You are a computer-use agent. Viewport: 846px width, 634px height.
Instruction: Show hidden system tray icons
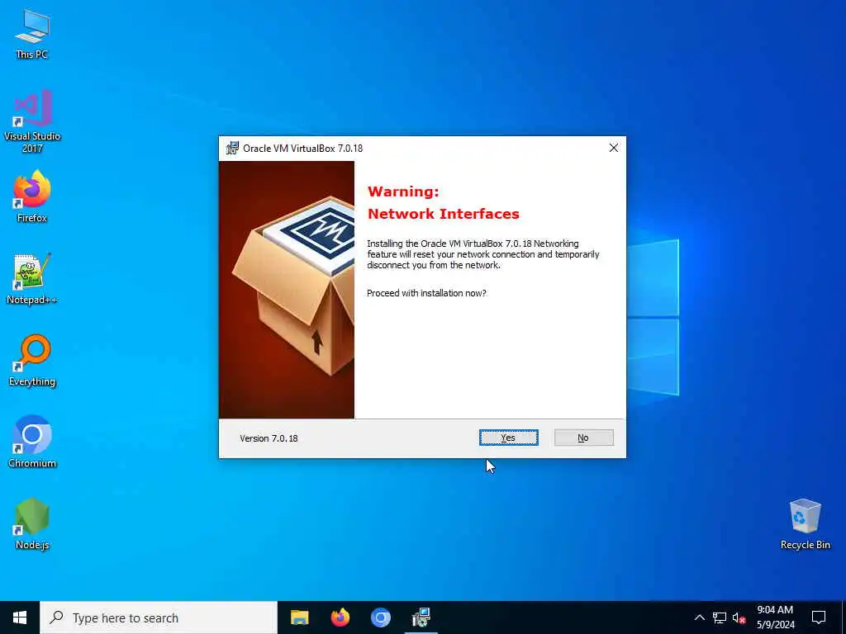(699, 617)
